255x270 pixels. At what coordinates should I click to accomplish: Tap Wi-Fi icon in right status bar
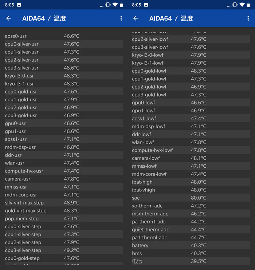(242, 5)
